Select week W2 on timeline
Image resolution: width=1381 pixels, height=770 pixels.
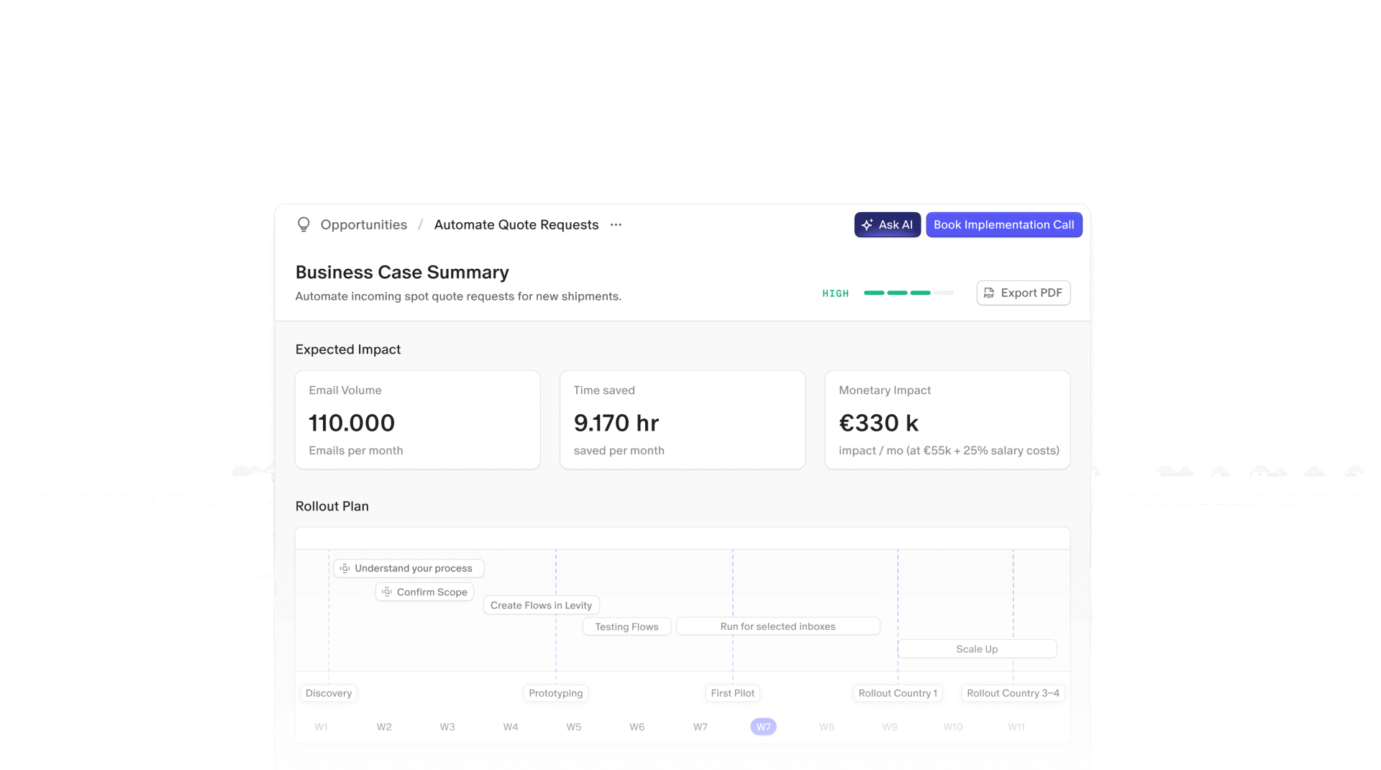pyautogui.click(x=385, y=727)
